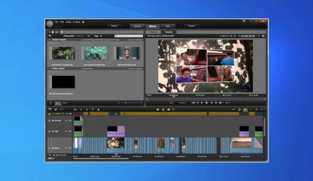Screen dimensions: 313x181
Task: Open the full-screen preview icon beside timecode
Action: pyautogui.click(x=258, y=36)
